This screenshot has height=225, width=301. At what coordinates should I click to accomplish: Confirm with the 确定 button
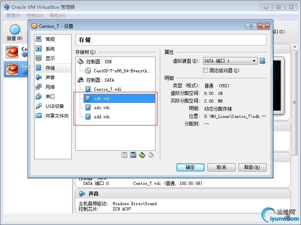pyautogui.click(x=190, y=167)
